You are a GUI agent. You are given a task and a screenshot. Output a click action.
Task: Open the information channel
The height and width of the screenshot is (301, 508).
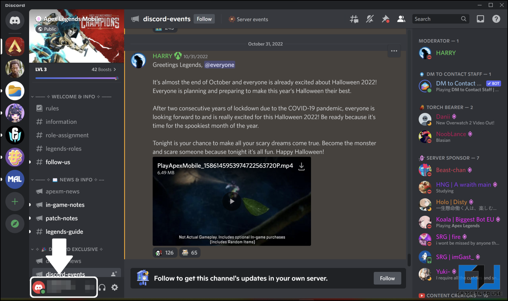click(76, 122)
